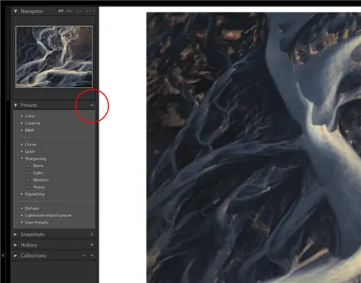Expand the Lightroom import preset folder
361x283 pixels.
22,215
